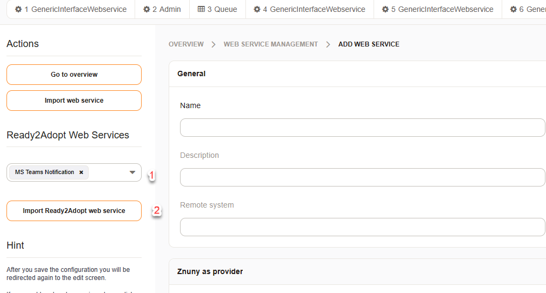Focus the Name input field
The image size is (546, 293).
point(362,128)
